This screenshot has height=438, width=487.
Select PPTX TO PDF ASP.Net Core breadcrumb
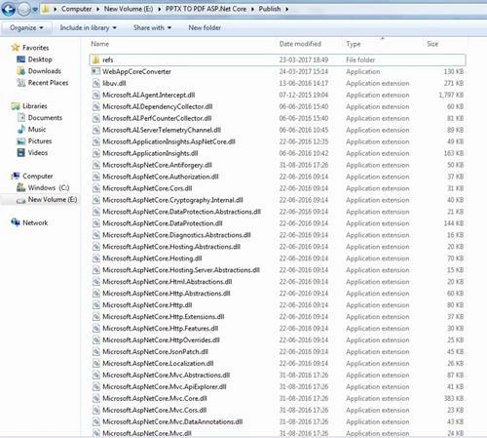click(206, 9)
